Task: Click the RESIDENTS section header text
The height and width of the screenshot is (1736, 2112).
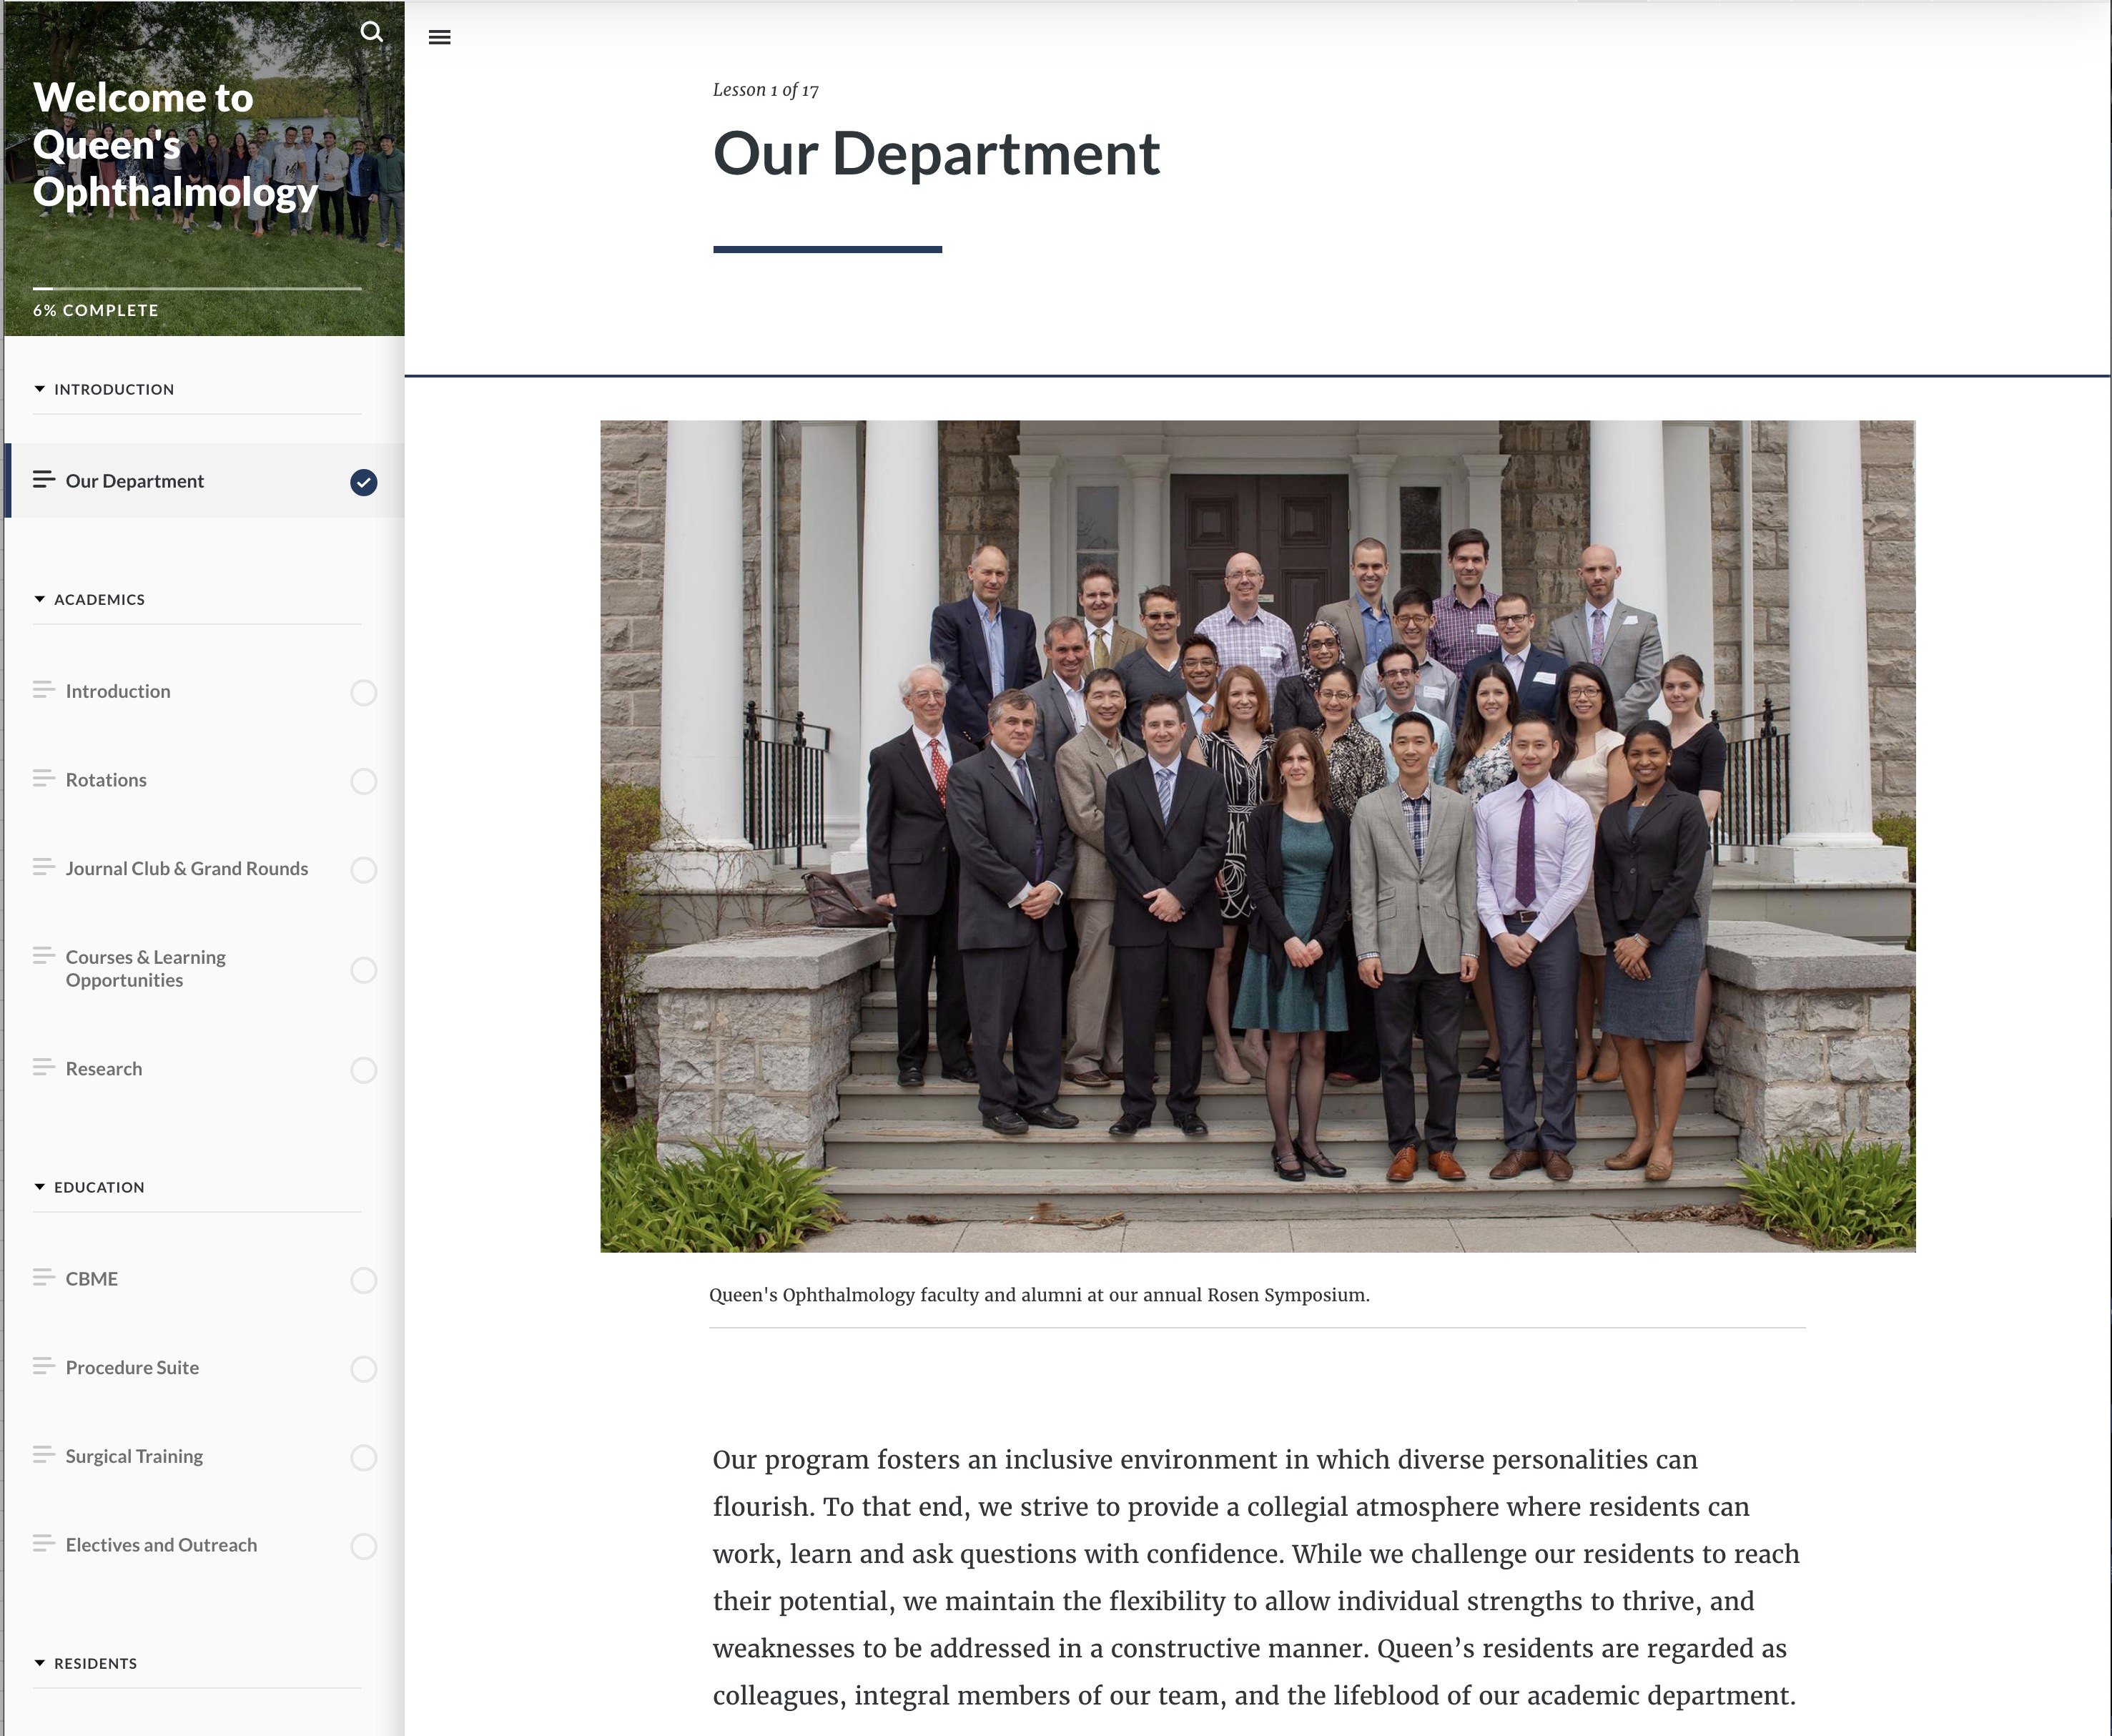Action: 95,1663
